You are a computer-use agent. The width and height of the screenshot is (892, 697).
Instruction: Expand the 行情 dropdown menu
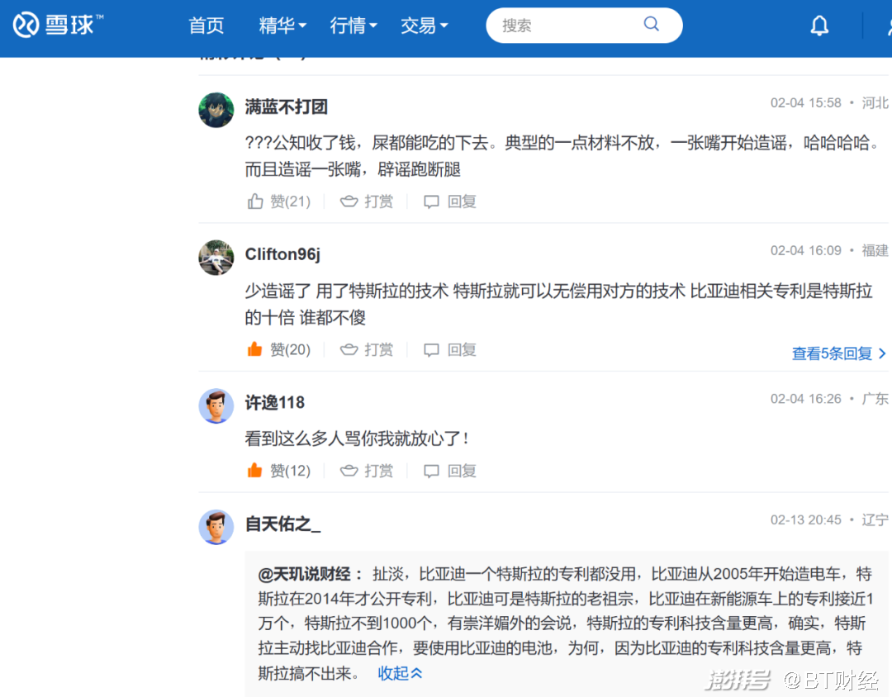(353, 26)
